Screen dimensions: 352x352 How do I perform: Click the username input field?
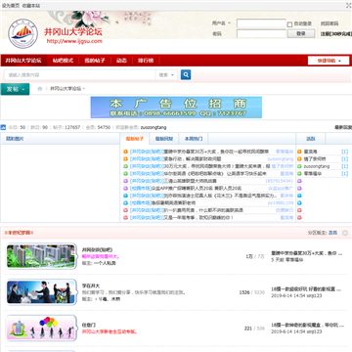click(261, 23)
